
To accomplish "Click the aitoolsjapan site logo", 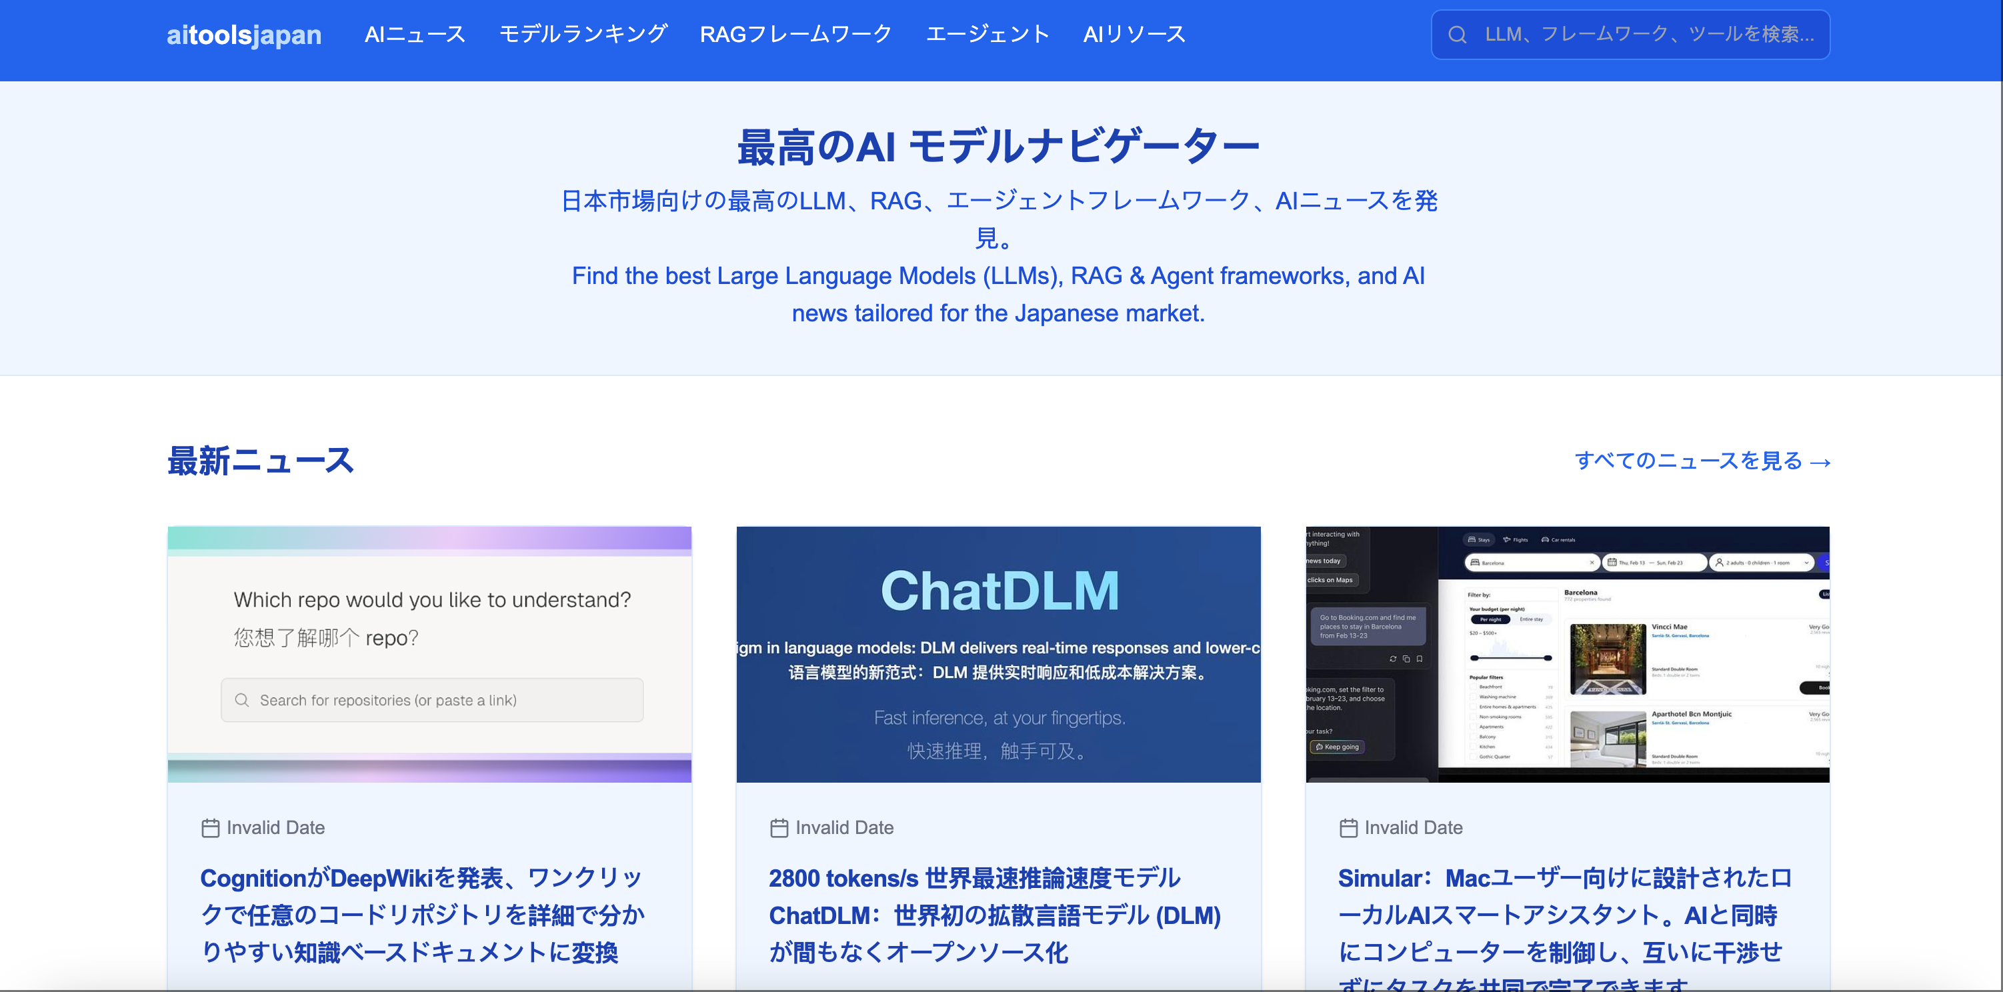I will pyautogui.click(x=243, y=35).
